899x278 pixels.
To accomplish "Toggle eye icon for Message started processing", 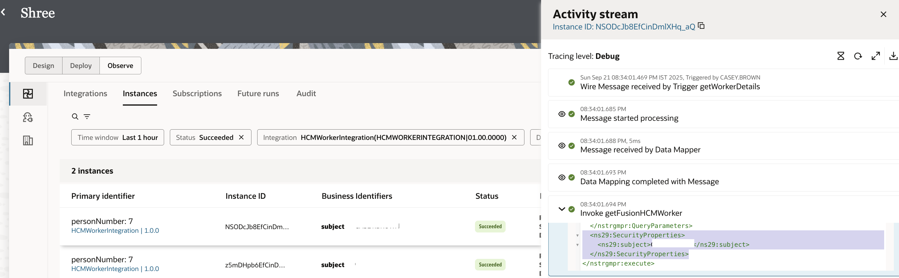I will (561, 114).
